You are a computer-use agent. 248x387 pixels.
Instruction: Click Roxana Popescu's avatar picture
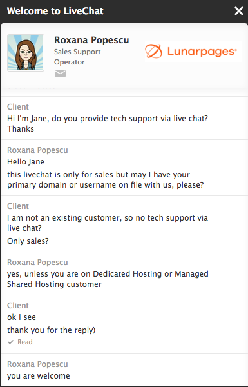(x=26, y=53)
